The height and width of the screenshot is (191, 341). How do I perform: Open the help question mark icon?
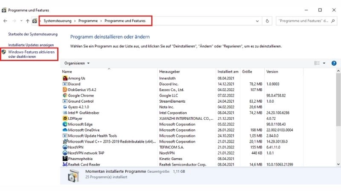pyautogui.click(x=334, y=63)
